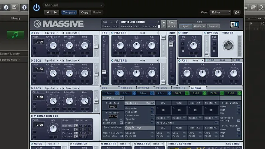Click the 7 LFO green move handle
265x149 pixels.
[222, 93]
